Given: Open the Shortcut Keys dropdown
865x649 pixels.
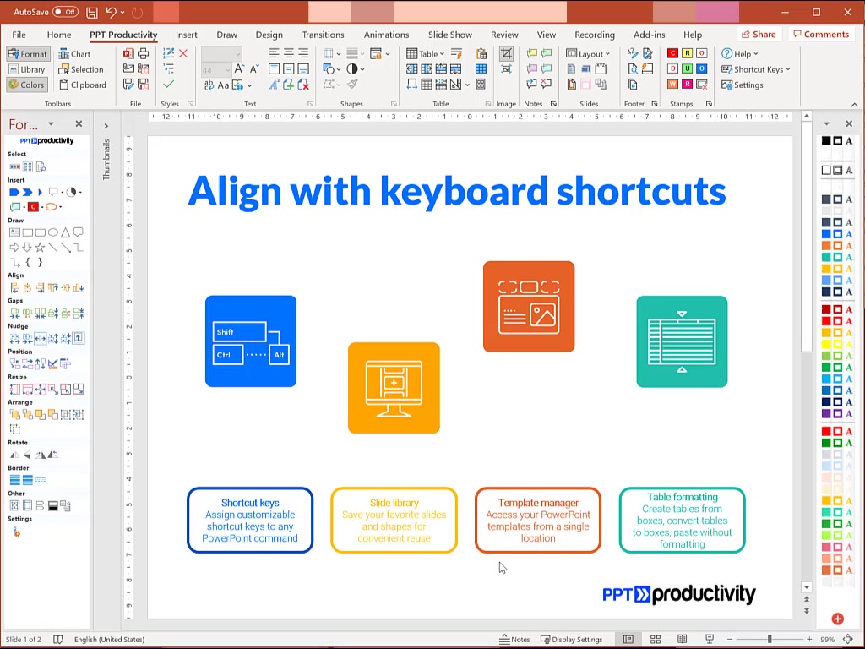Looking at the screenshot, I should point(756,69).
